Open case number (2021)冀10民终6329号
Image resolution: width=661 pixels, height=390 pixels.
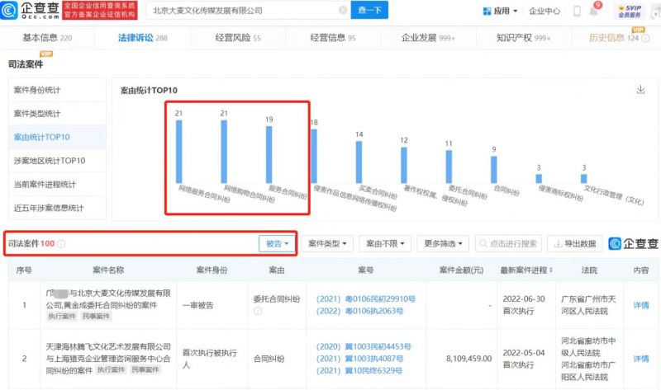[x=359, y=371]
